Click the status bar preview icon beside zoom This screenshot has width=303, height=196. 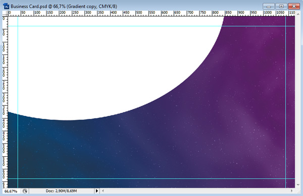(x=25, y=191)
